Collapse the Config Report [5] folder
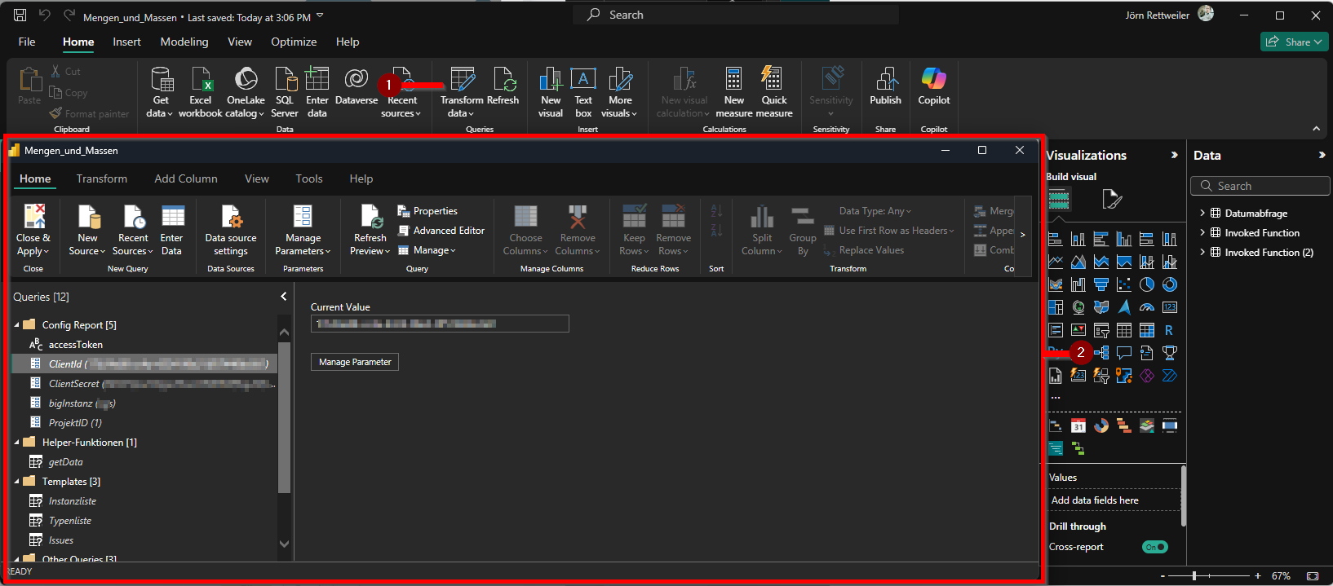Screen dimensions: 1333x586 tap(17, 325)
